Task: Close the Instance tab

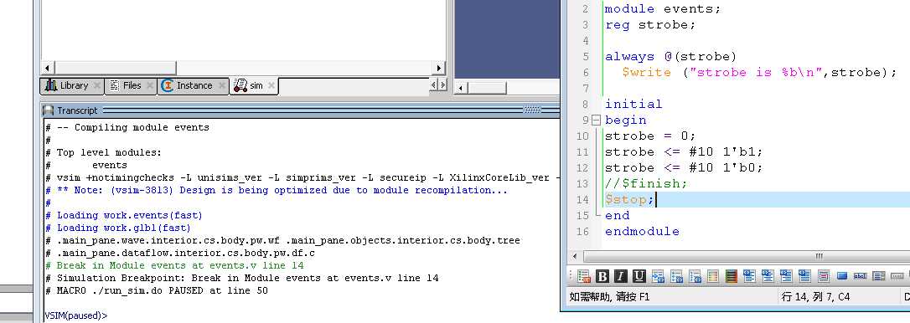Action: (x=222, y=86)
